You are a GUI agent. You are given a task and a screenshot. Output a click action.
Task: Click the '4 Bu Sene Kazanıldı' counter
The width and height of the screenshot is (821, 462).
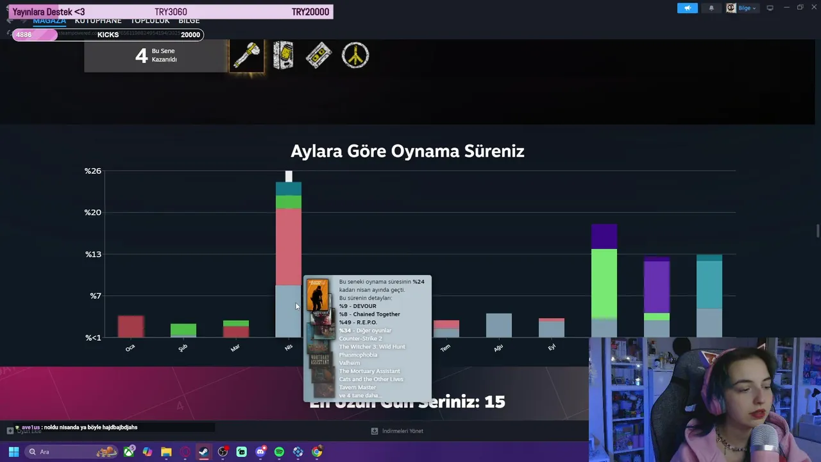click(x=156, y=56)
